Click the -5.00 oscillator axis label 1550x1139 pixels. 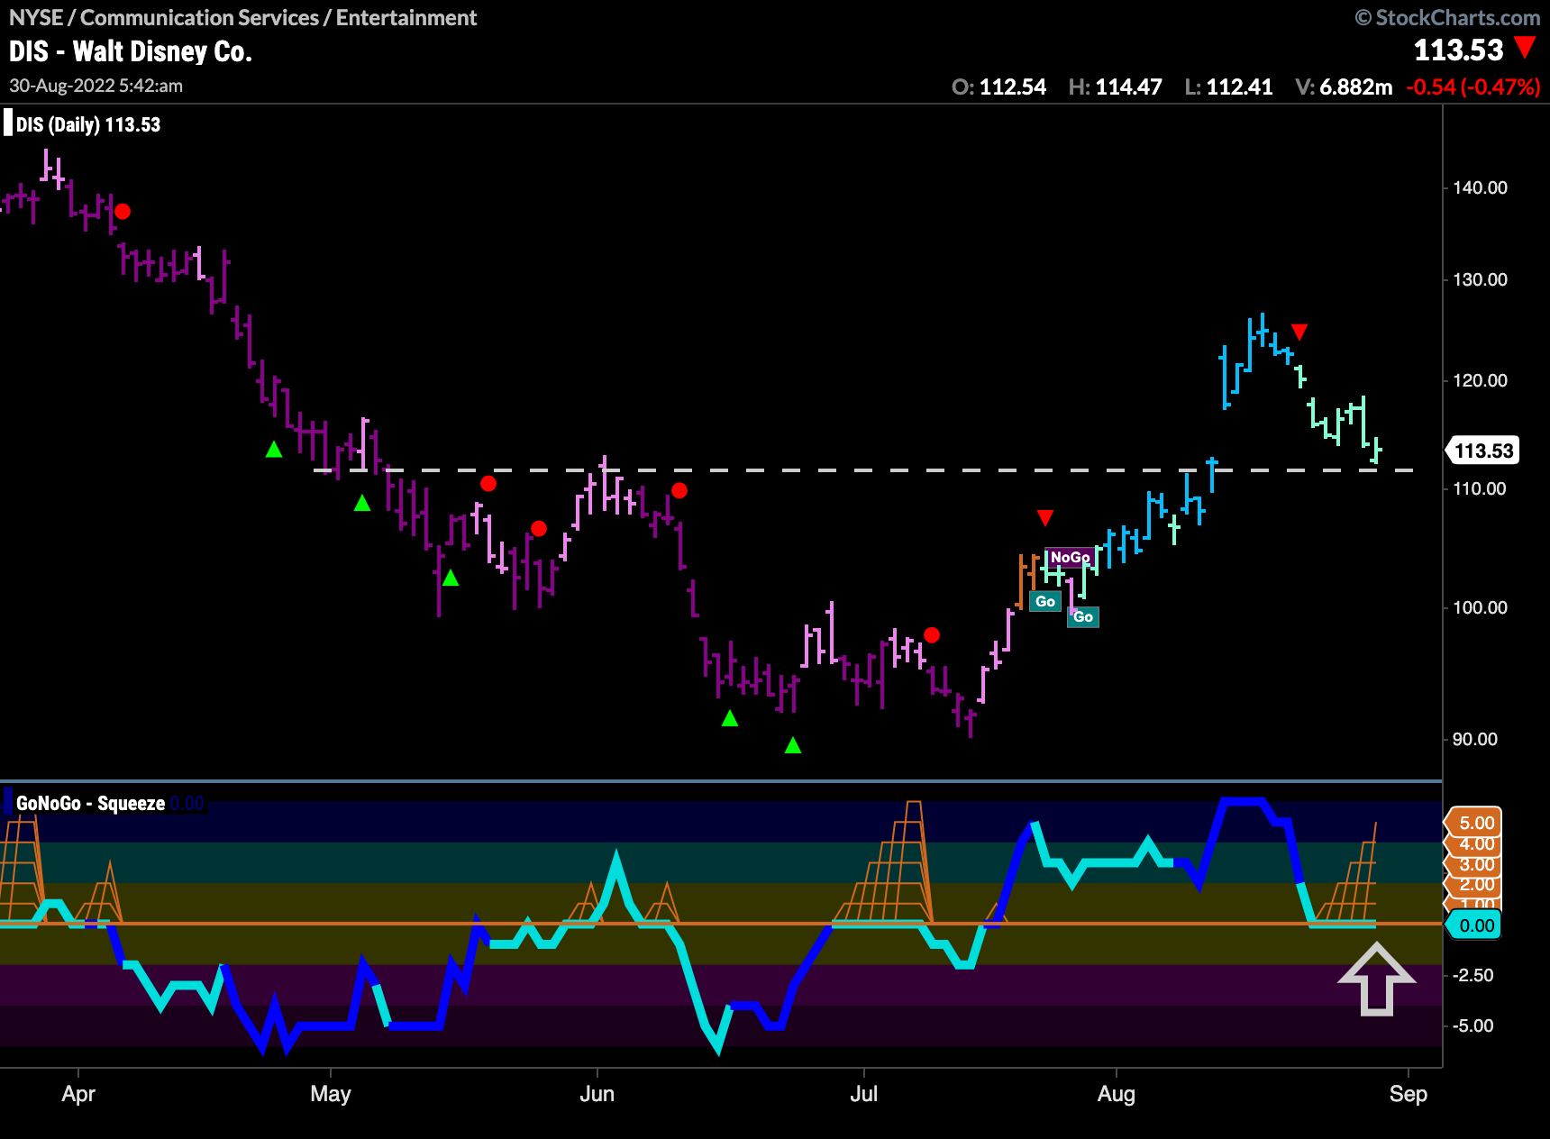click(1473, 1025)
